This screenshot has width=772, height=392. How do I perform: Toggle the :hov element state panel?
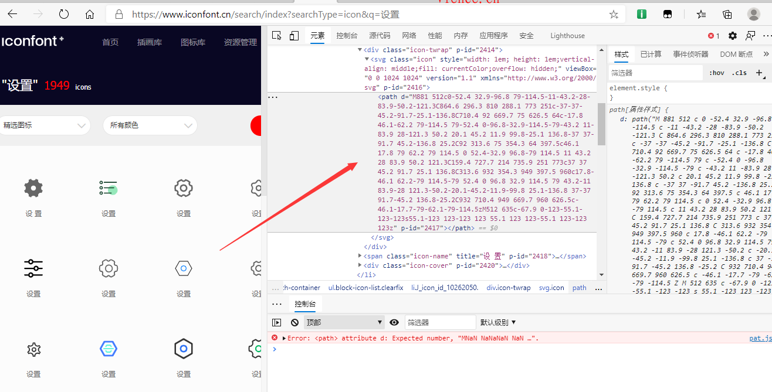(x=716, y=73)
